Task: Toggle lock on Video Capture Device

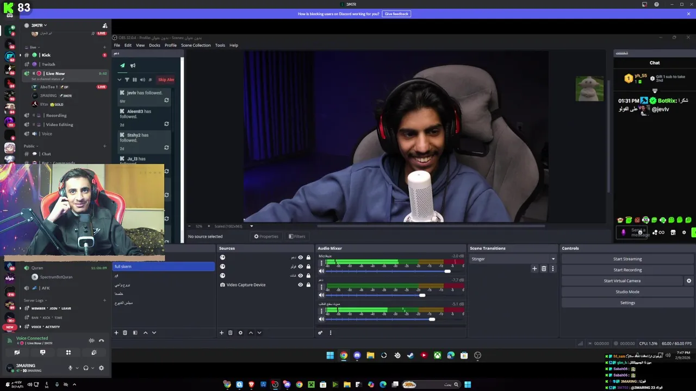Action: [308, 285]
